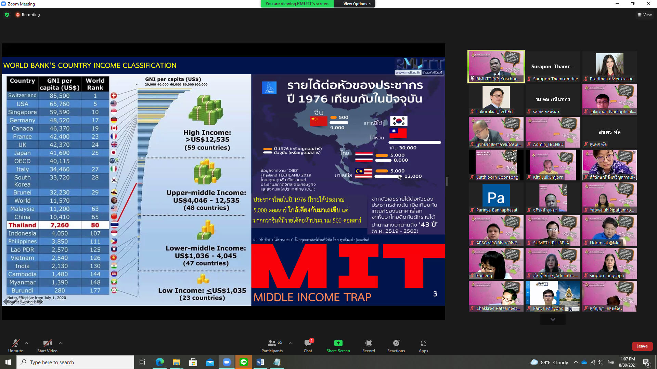Show hidden system tray icons

[x=576, y=362]
